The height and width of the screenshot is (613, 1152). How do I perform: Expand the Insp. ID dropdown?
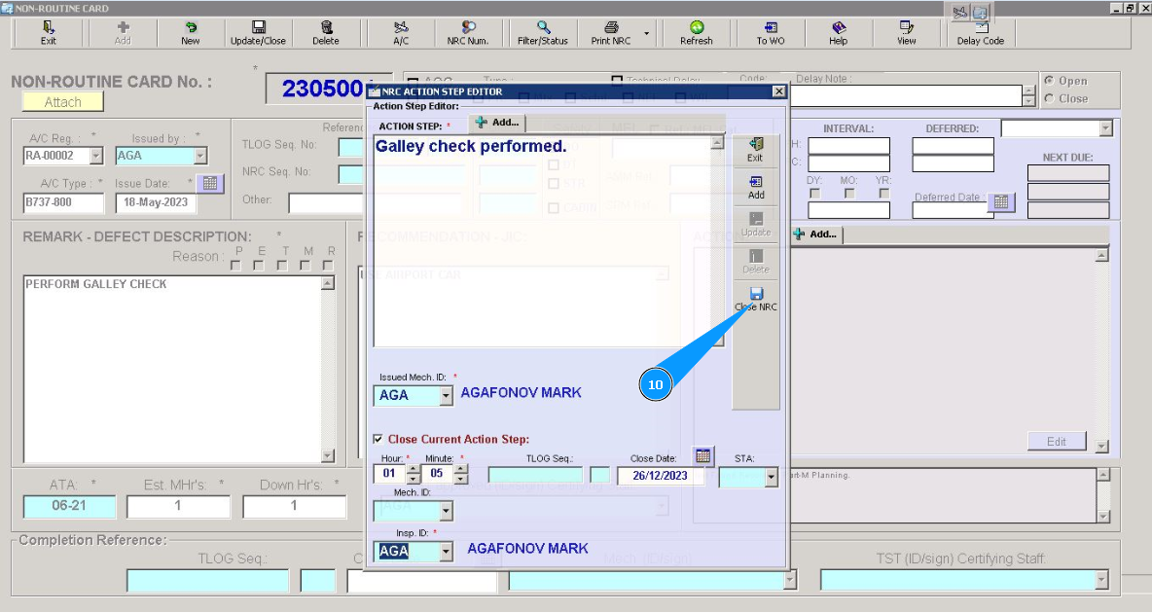click(446, 552)
